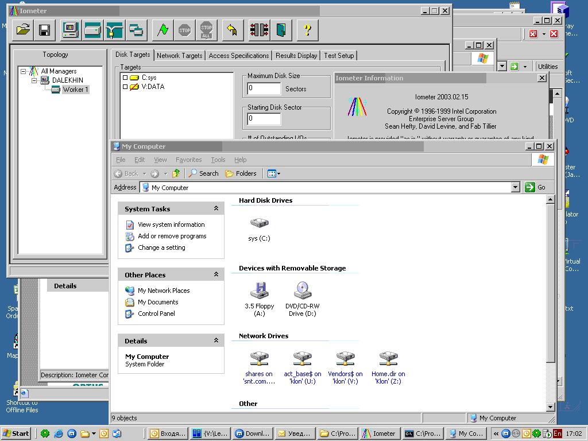Viewport: 588px width, 441px height.
Task: Check the C:sys disk target checkbox
Action: 125,78
